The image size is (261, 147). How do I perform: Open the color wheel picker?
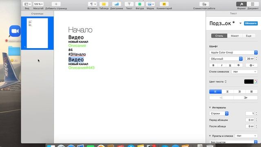(256, 82)
